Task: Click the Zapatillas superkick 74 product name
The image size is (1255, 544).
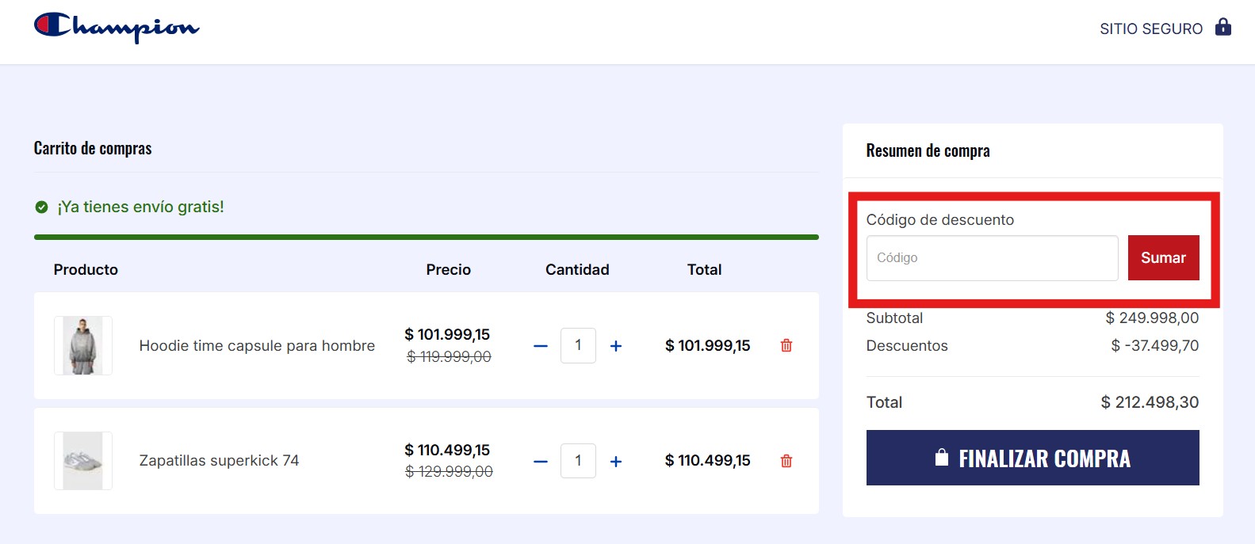Action: (x=219, y=461)
